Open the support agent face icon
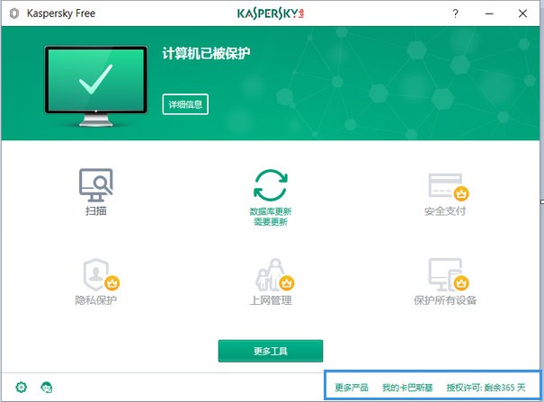 point(47,387)
